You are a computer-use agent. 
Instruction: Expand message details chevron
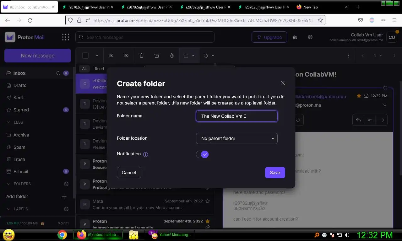(385, 105)
